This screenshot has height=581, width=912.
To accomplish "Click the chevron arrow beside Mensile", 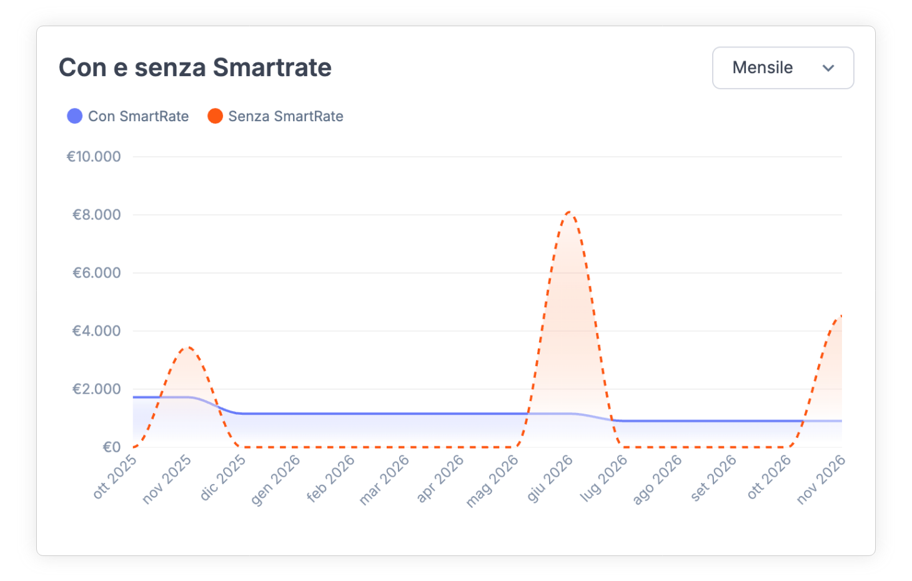I will [828, 68].
